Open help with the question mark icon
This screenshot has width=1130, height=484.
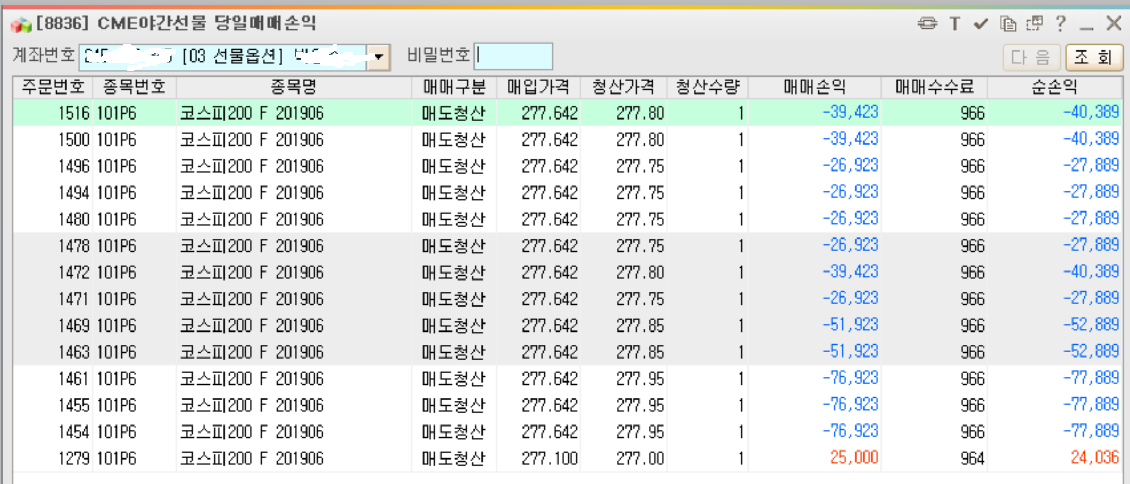click(1060, 24)
